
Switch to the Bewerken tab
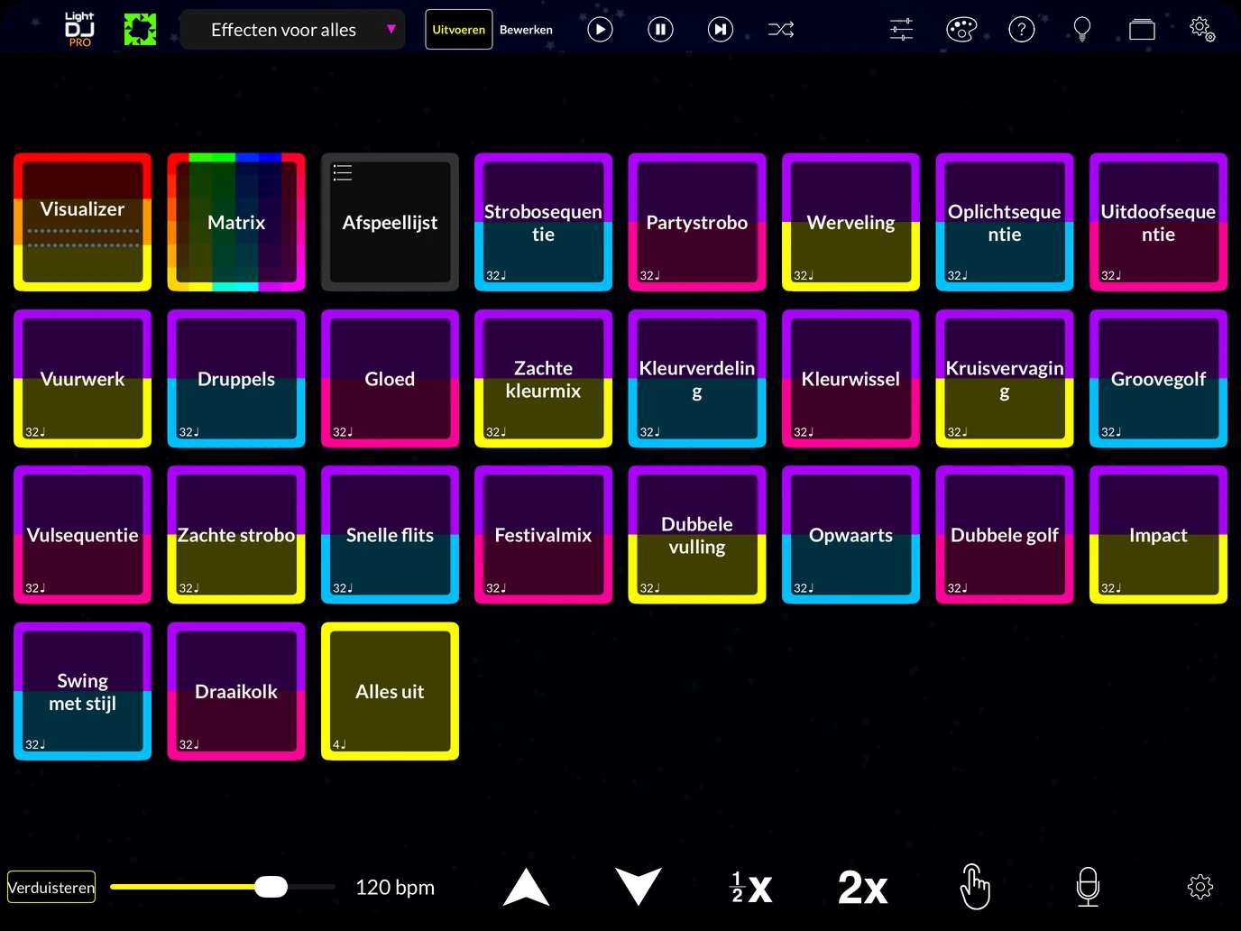tap(526, 30)
